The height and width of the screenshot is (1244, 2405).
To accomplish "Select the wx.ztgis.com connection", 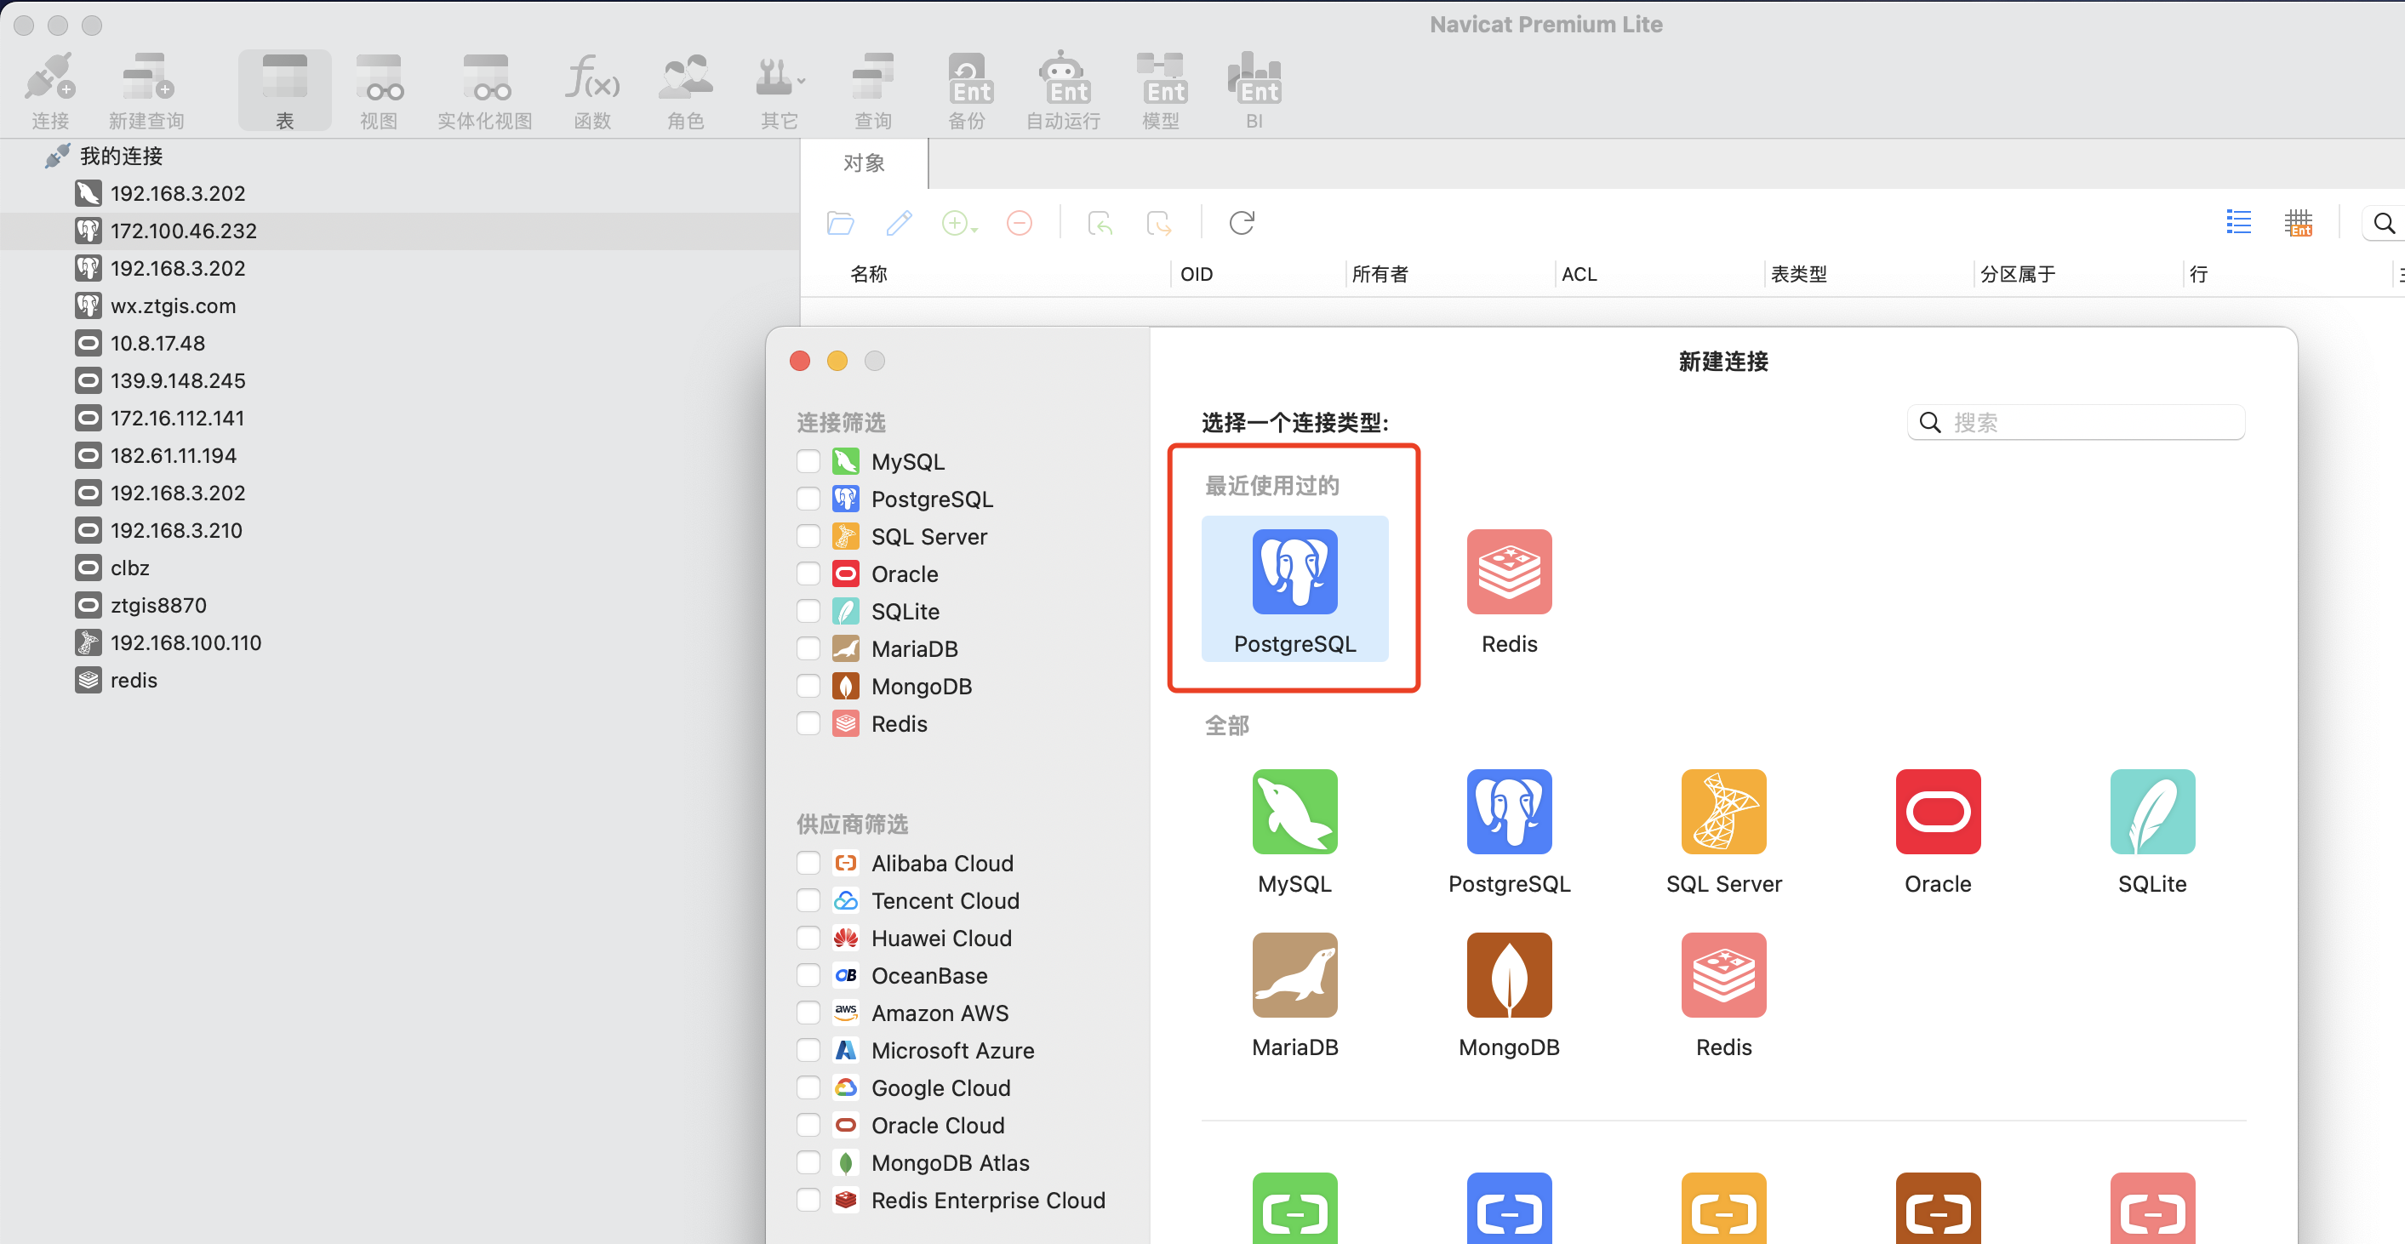I will click(x=173, y=306).
